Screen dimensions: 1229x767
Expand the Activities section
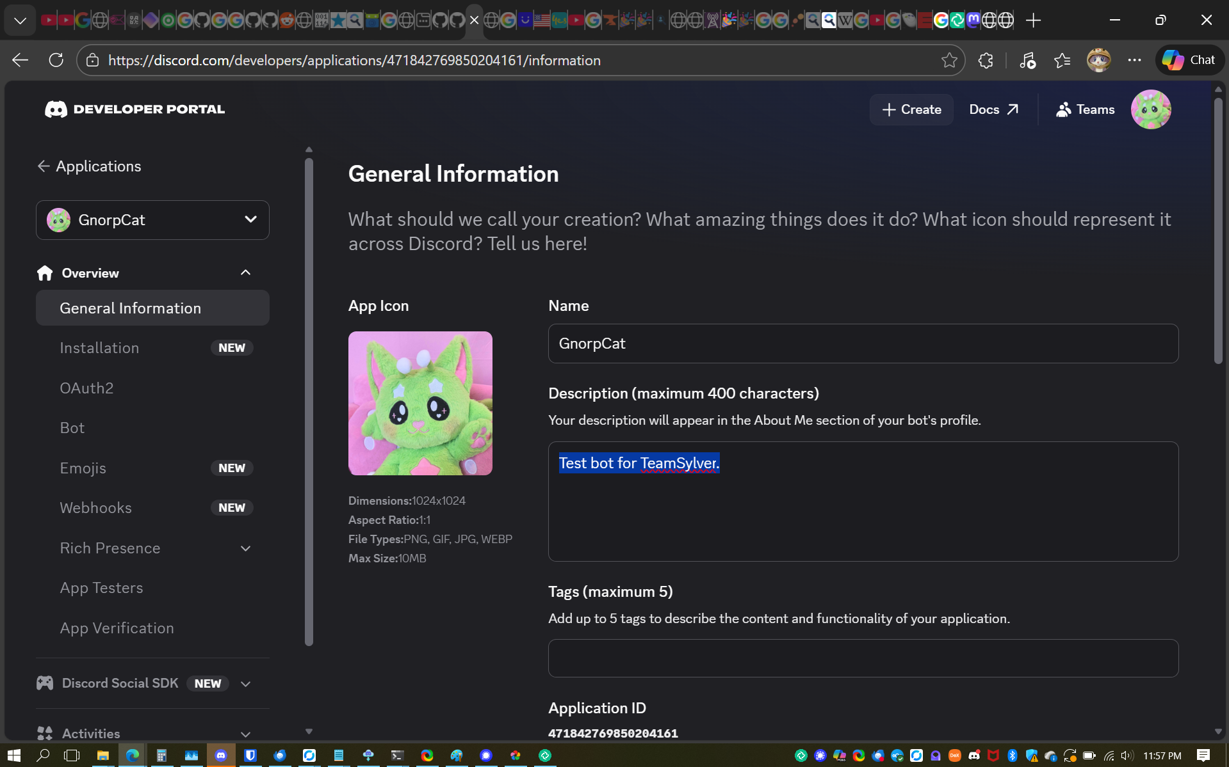pos(245,734)
